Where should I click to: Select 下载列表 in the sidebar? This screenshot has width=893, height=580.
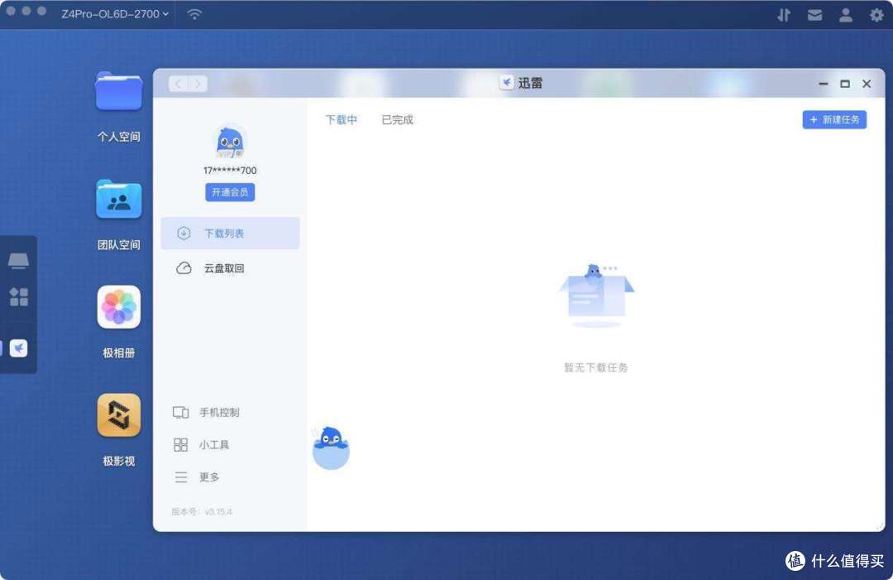[x=230, y=233]
